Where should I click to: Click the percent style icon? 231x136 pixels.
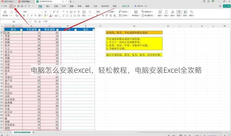[x=103, y=16]
